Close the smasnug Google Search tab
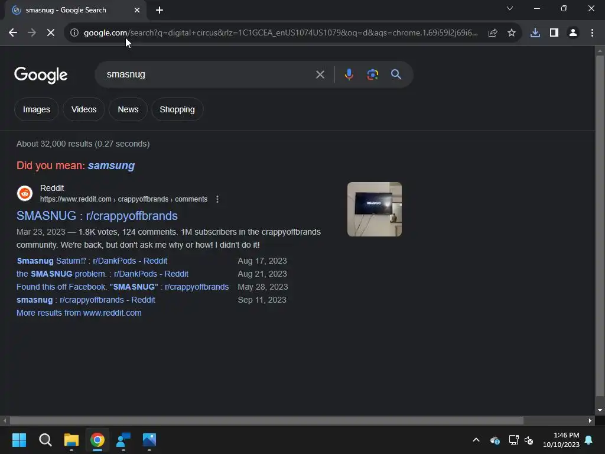605x454 pixels. click(137, 10)
